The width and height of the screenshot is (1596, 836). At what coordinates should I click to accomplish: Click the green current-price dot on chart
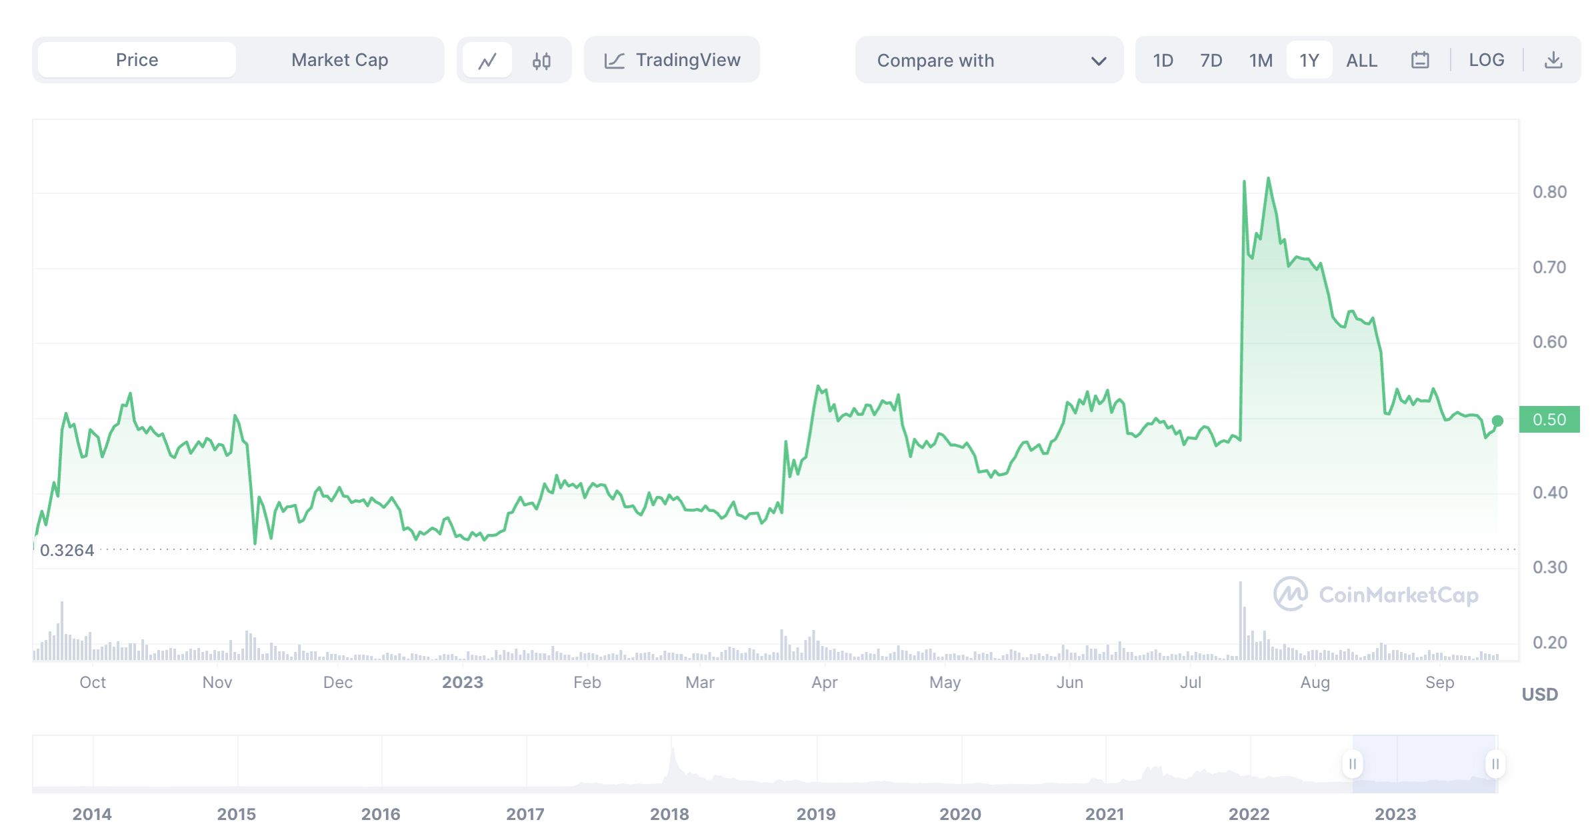coord(1497,421)
